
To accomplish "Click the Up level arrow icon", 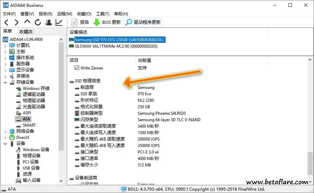I will [27, 22].
